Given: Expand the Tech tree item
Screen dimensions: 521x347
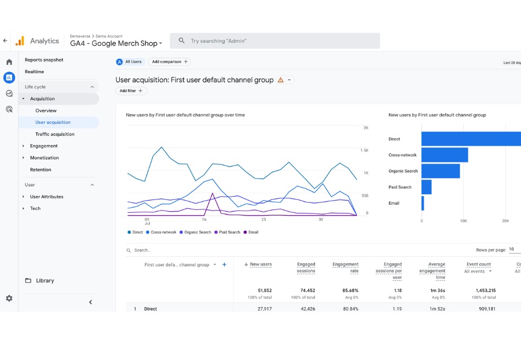Looking at the screenshot, I should pyautogui.click(x=23, y=209).
